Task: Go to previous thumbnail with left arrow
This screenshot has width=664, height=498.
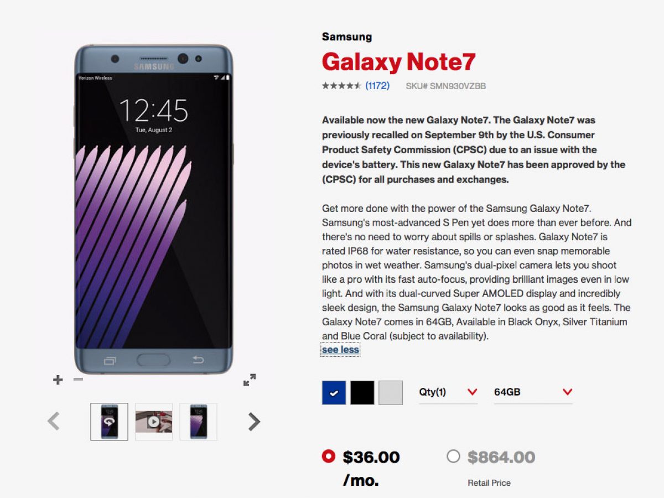Action: click(54, 422)
